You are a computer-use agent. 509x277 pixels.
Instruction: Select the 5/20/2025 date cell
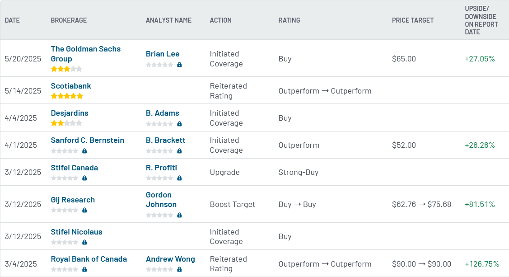[23, 59]
